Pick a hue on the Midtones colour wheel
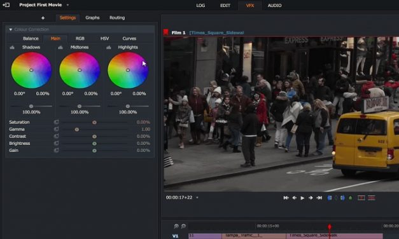 pyautogui.click(x=80, y=70)
